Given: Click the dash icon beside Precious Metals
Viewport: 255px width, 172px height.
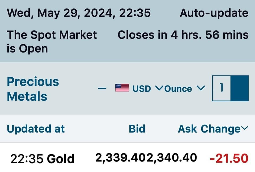Looking at the screenshot, I should click(102, 89).
